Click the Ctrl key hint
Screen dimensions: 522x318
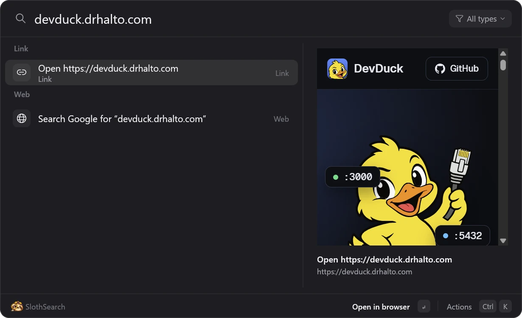[x=488, y=307]
